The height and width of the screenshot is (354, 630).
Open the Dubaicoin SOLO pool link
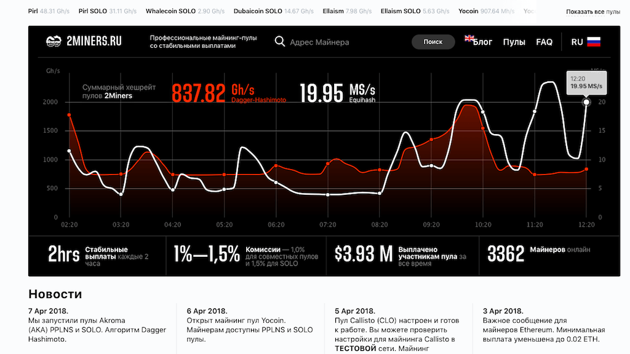258,11
